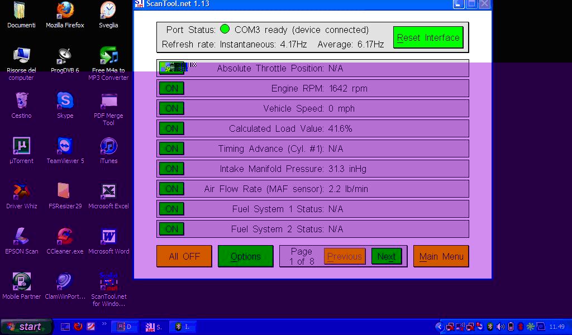The image size is (572, 335).
Task: Toggle Calculated Load Value ON button
Action: pos(172,128)
